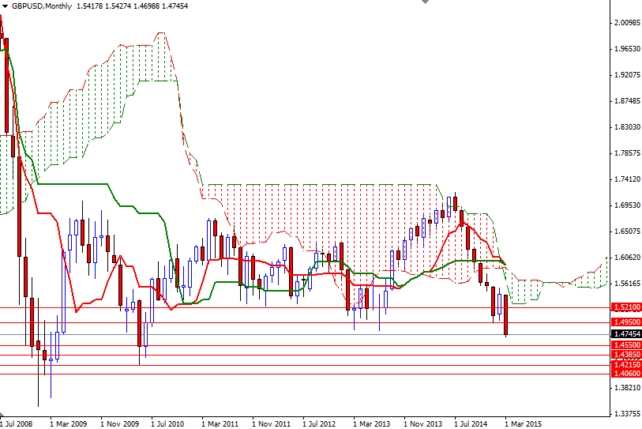The height and width of the screenshot is (429, 642).
Task: Click the 1.87485 price axis value
Action: click(627, 101)
